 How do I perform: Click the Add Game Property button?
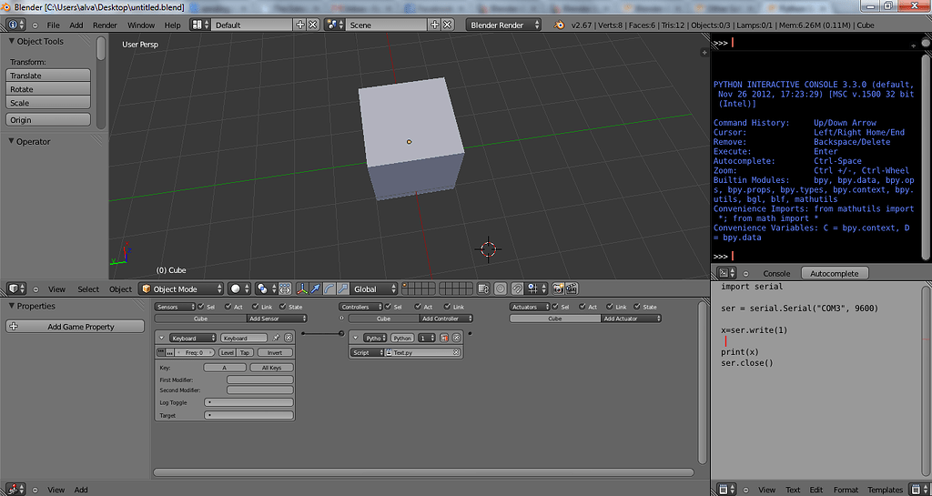[75, 327]
